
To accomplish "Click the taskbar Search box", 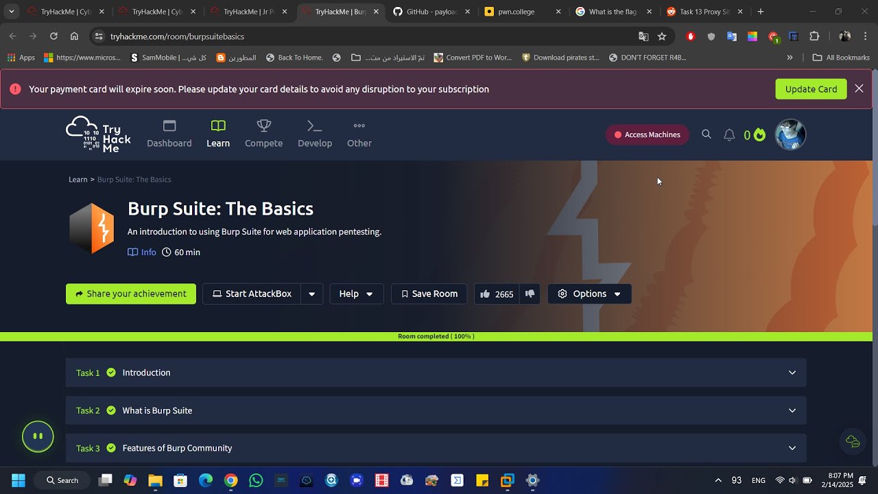I will [62, 480].
